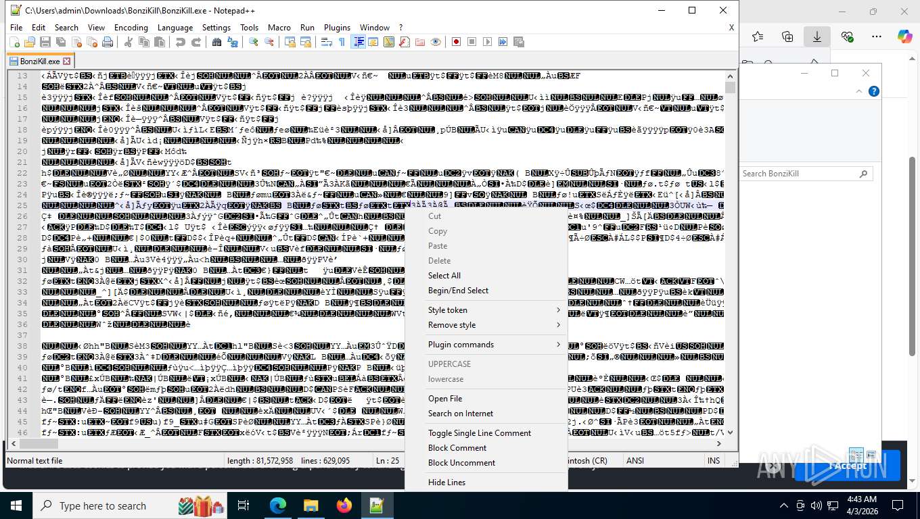Toggle synchronize horizontal scrolling
Image resolution: width=920 pixels, height=519 pixels.
coord(306,42)
